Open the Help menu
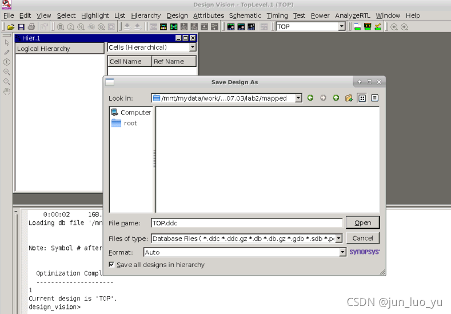The height and width of the screenshot is (314, 451). click(413, 15)
